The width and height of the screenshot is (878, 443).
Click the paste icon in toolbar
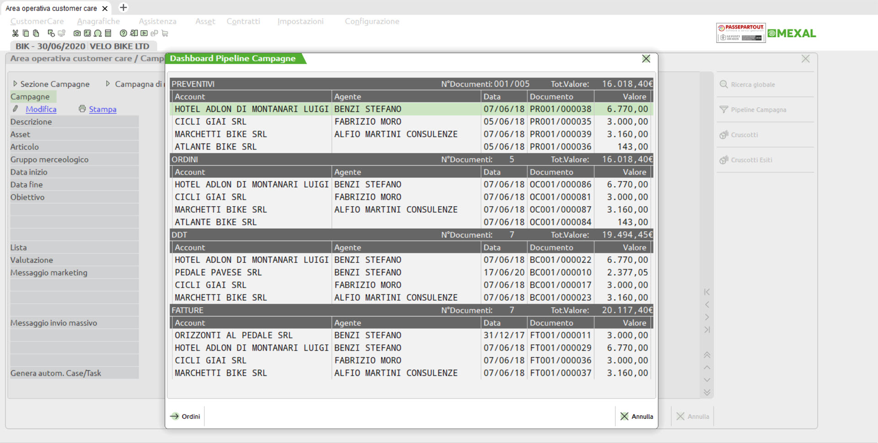[x=36, y=33]
